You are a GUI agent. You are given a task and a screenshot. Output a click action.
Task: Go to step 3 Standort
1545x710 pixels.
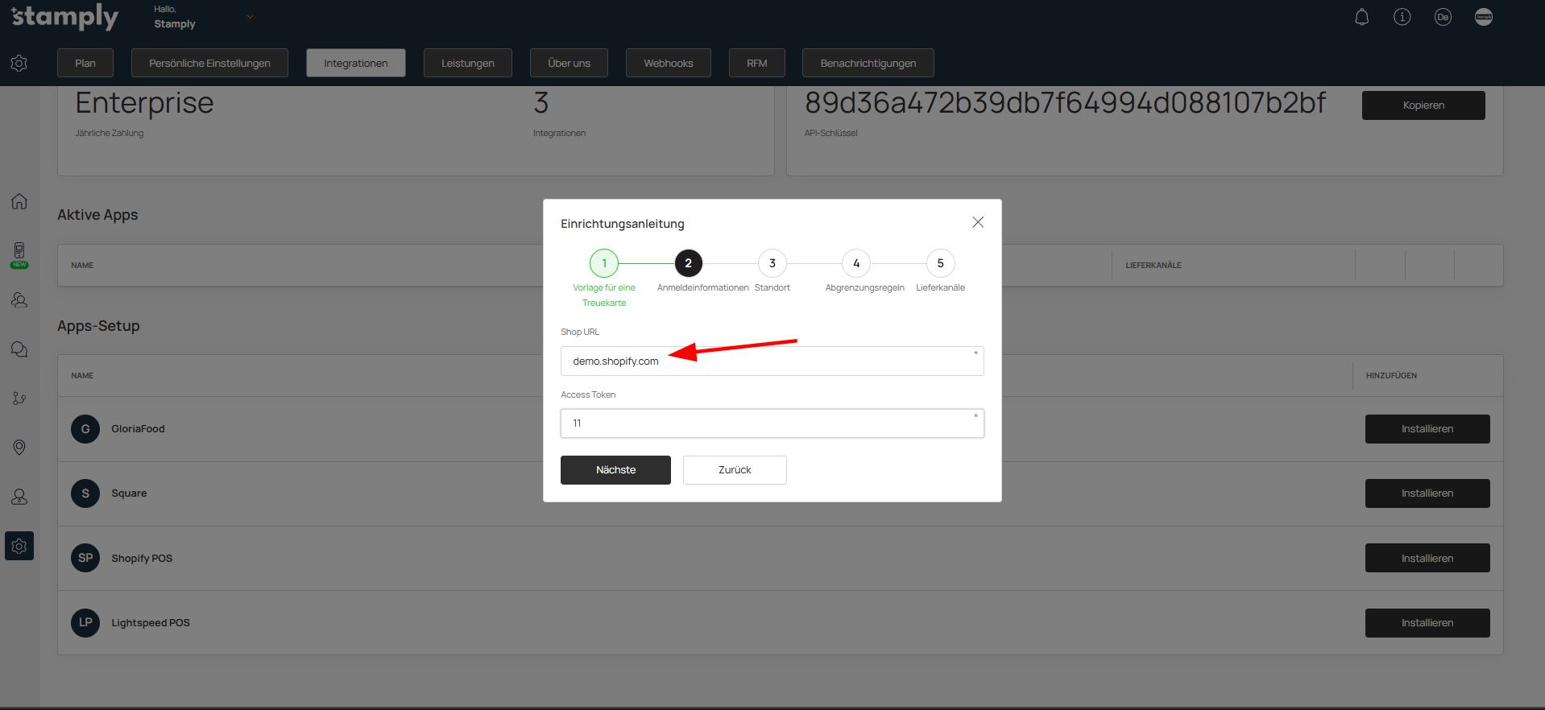772,263
